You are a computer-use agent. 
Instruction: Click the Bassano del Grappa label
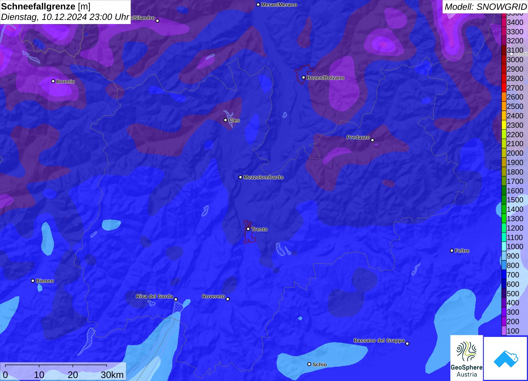coord(379,340)
